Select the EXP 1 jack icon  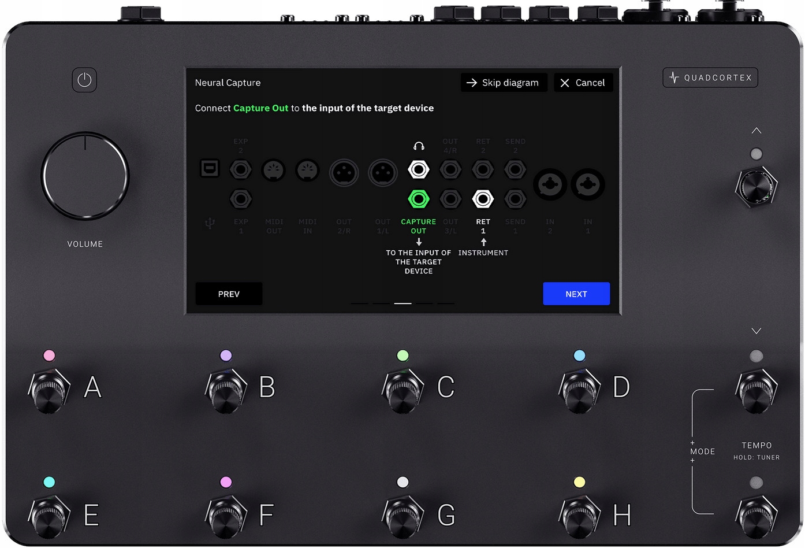[x=241, y=199]
